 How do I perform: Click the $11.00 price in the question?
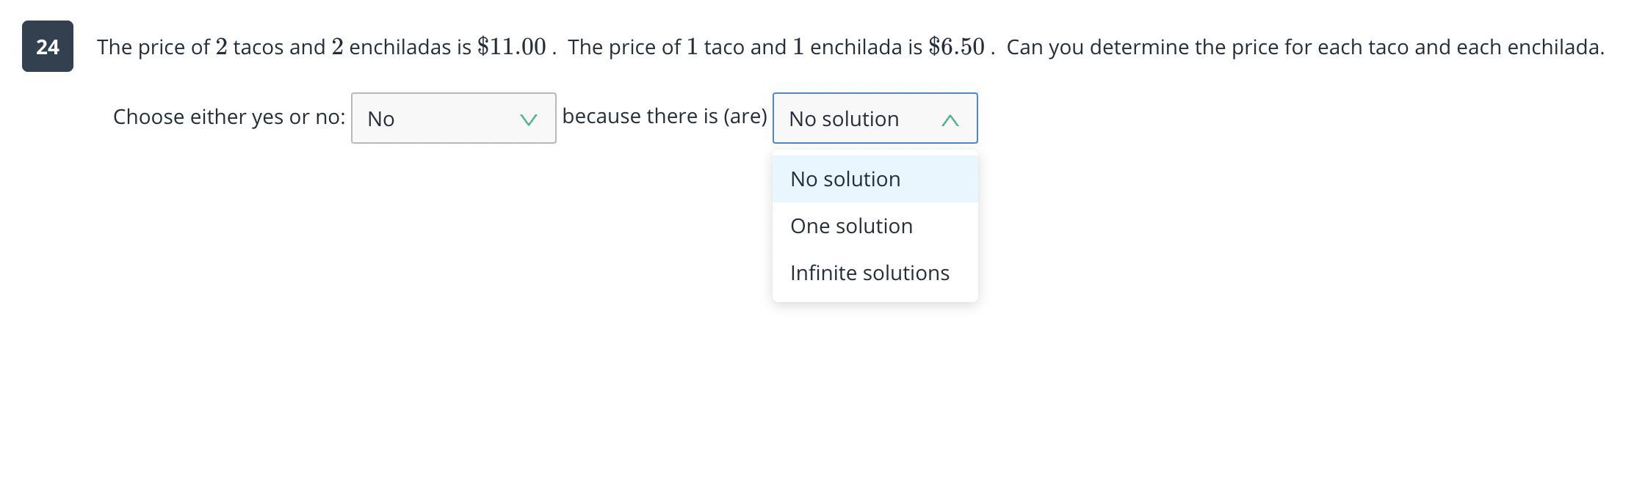pyautogui.click(x=511, y=47)
